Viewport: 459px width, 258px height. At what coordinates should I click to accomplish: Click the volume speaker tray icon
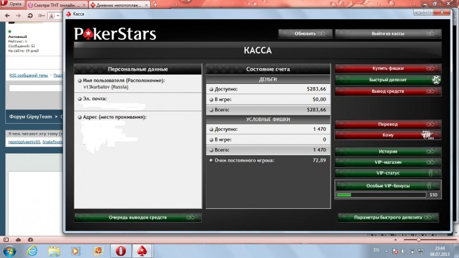(x=404, y=251)
